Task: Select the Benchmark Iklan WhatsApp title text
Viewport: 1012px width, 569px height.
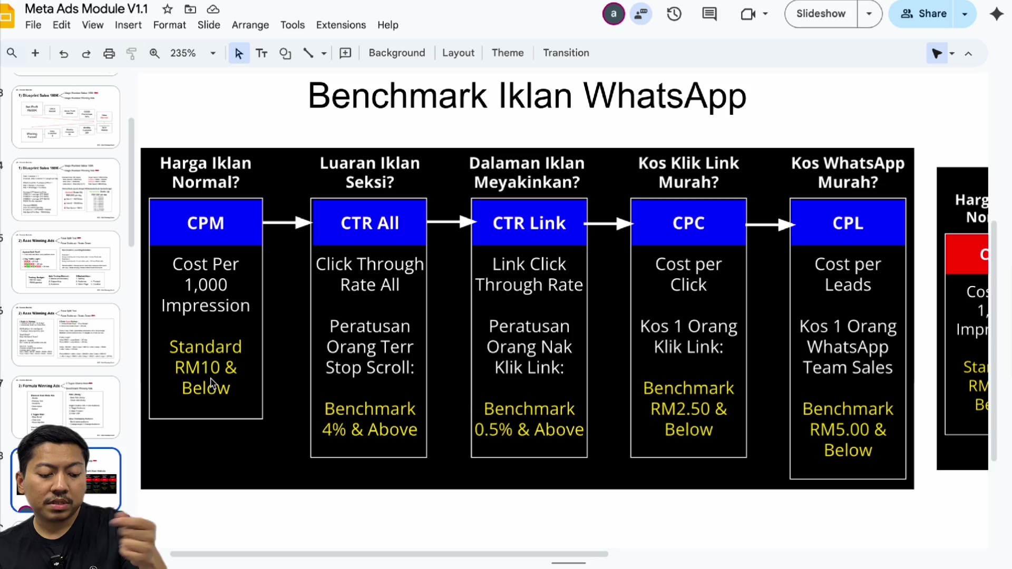Action: [x=527, y=96]
